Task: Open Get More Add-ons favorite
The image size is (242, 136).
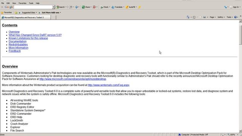Action: click(50, 12)
